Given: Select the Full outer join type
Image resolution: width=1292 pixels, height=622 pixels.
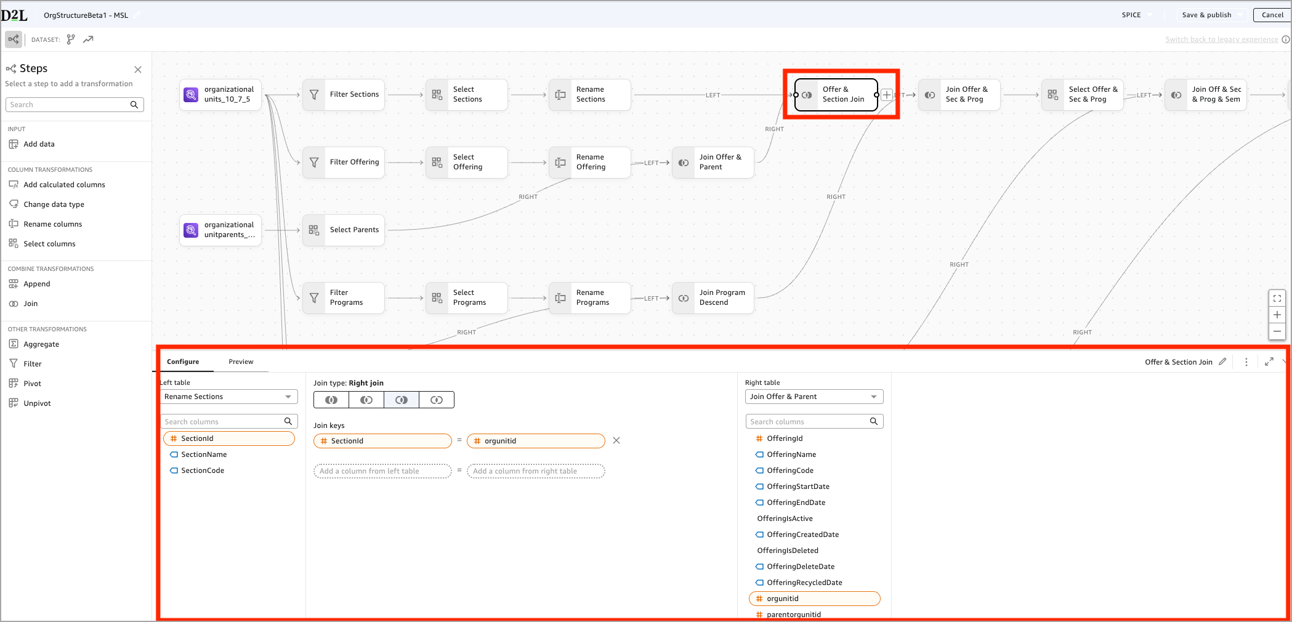Looking at the screenshot, I should pos(436,400).
